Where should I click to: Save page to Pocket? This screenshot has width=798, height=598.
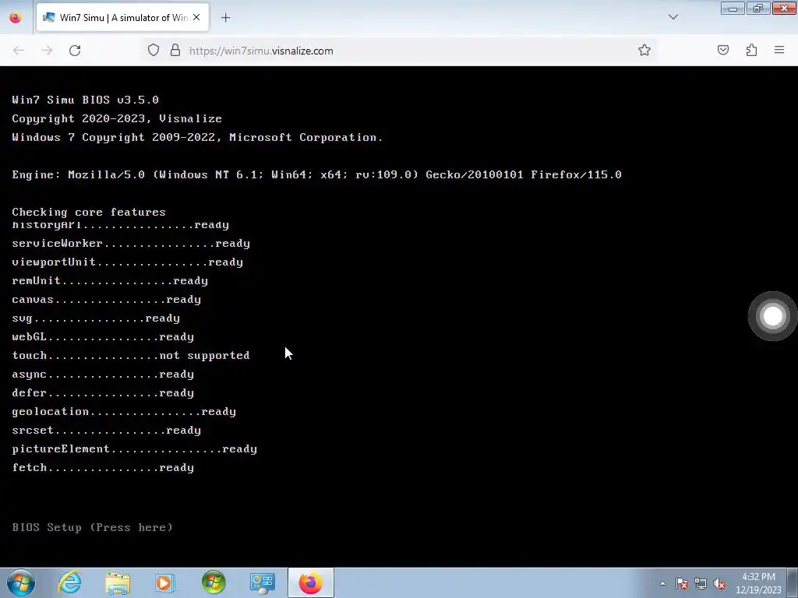point(723,50)
